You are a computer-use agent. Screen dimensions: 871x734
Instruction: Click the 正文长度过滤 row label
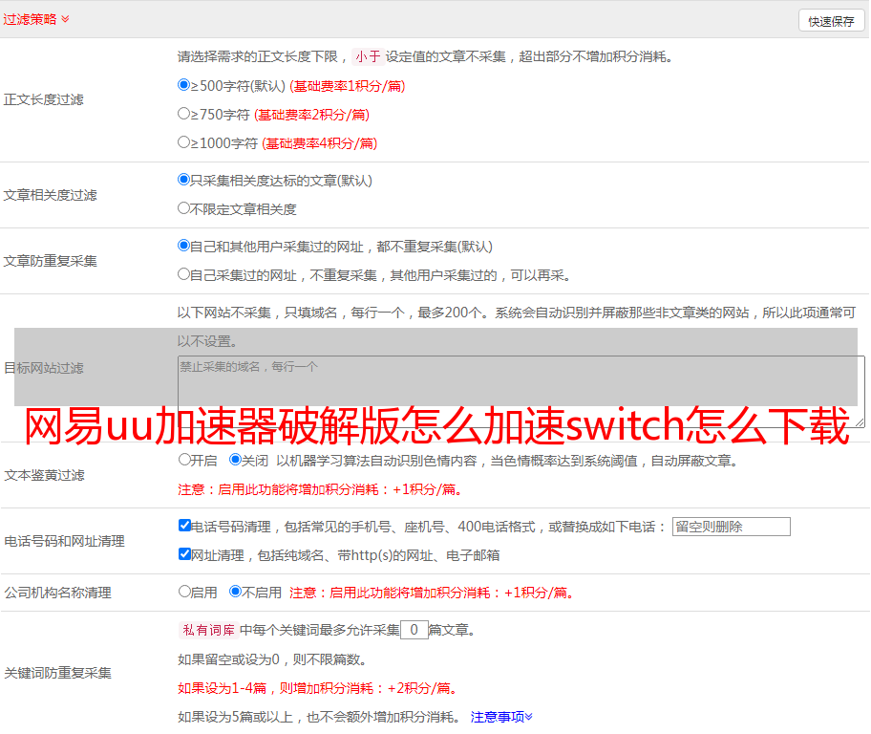tap(43, 99)
